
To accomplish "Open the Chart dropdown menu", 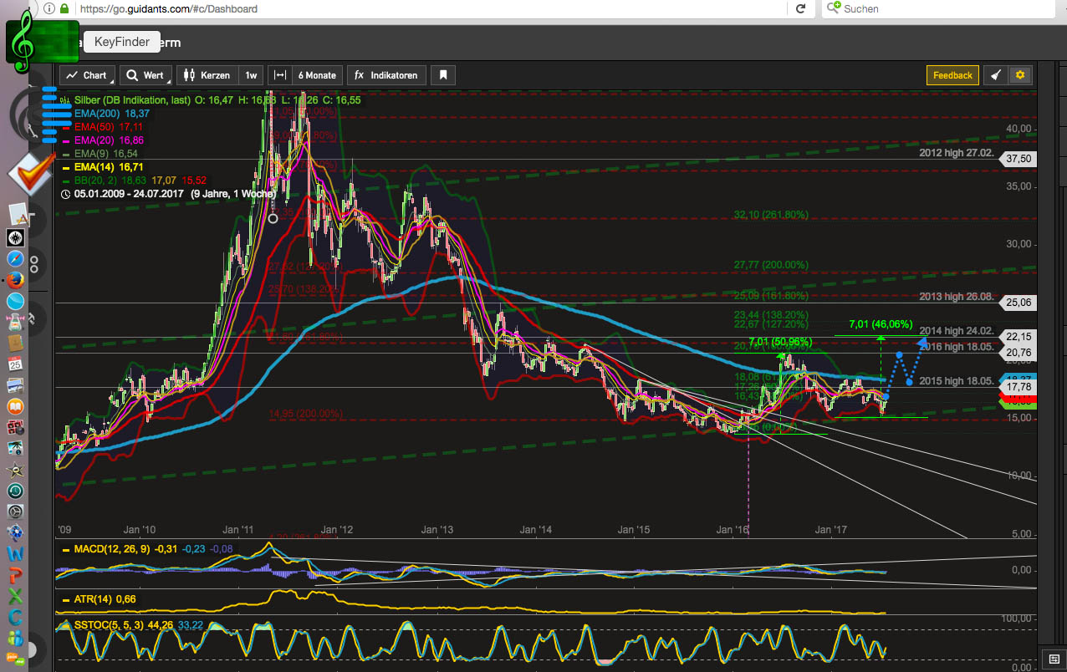I will click(x=87, y=75).
